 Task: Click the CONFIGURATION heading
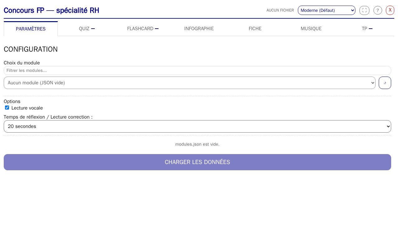tap(31, 49)
